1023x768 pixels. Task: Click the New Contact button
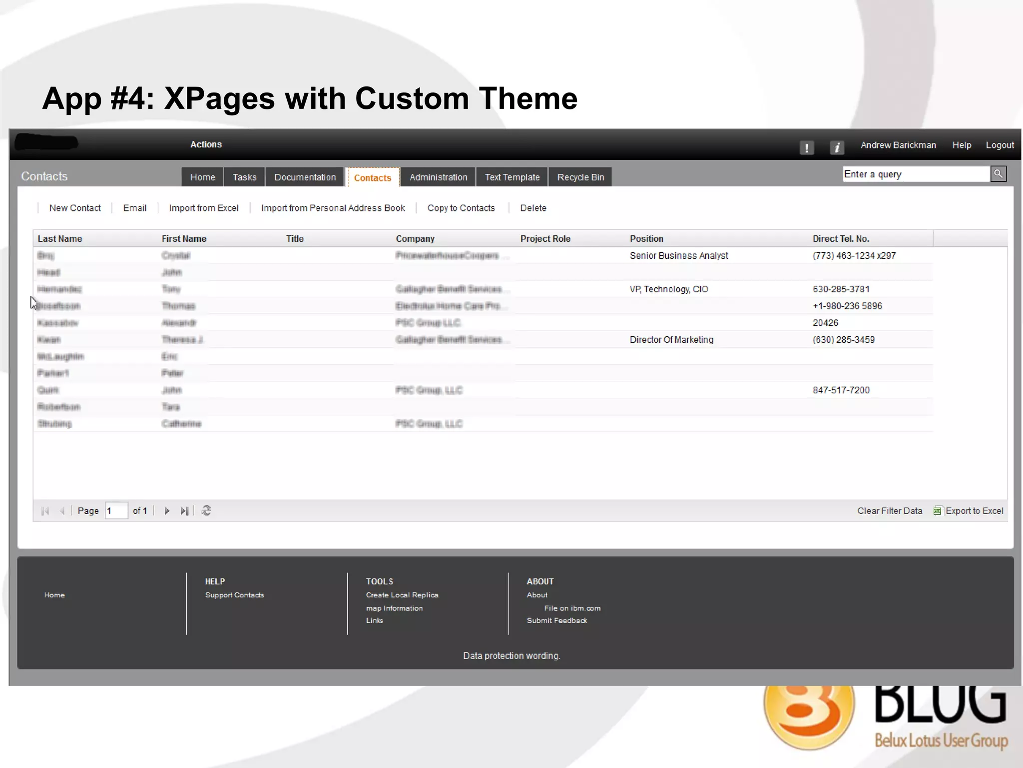tap(75, 208)
